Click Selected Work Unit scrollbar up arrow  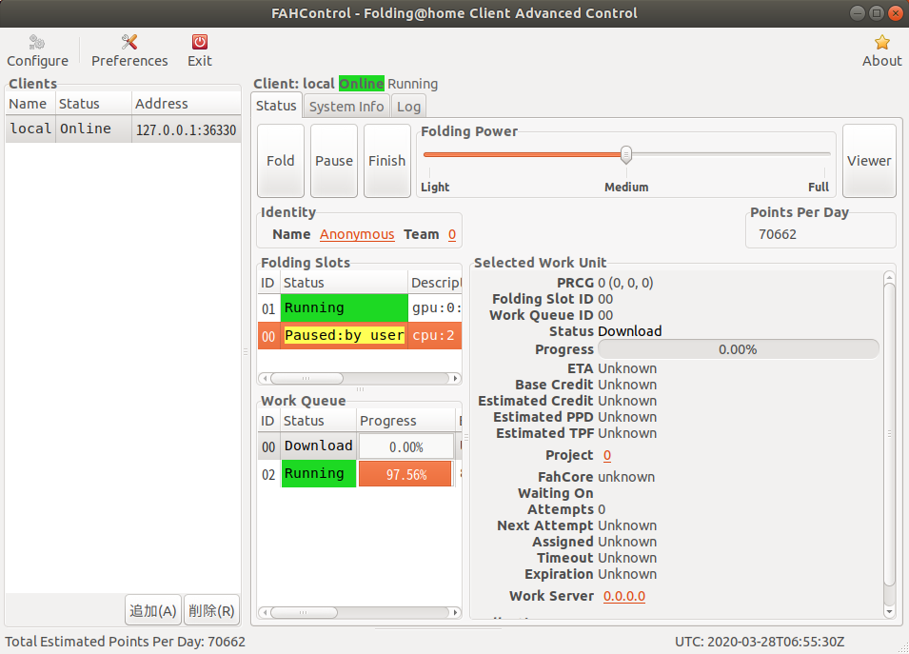pos(889,278)
